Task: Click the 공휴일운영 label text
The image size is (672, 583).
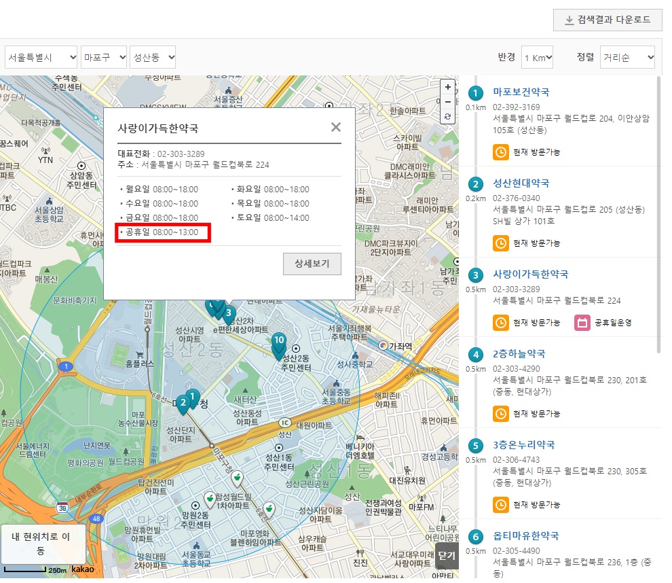Action: tap(613, 323)
